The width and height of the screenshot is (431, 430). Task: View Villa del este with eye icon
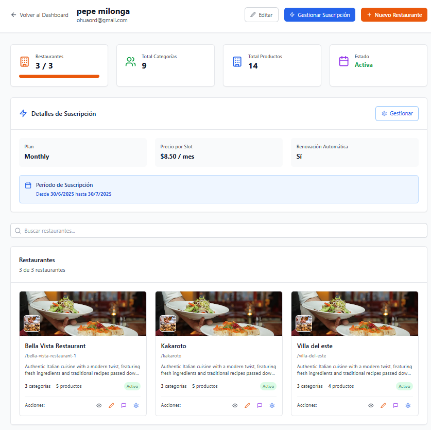[371, 405]
